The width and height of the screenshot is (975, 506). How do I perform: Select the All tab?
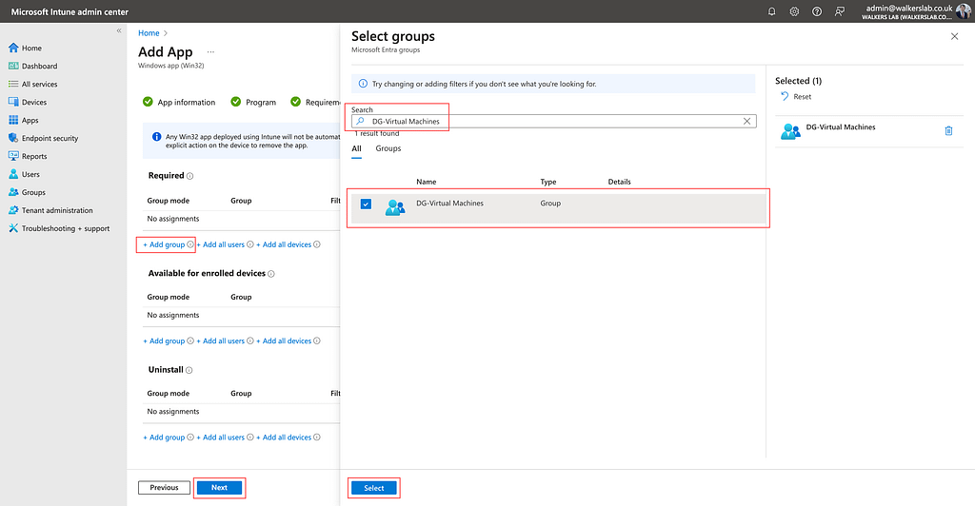pyautogui.click(x=357, y=148)
